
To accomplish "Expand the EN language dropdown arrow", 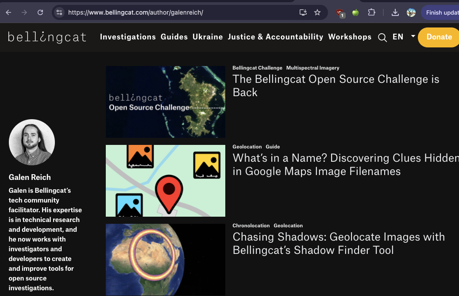I will coord(413,36).
